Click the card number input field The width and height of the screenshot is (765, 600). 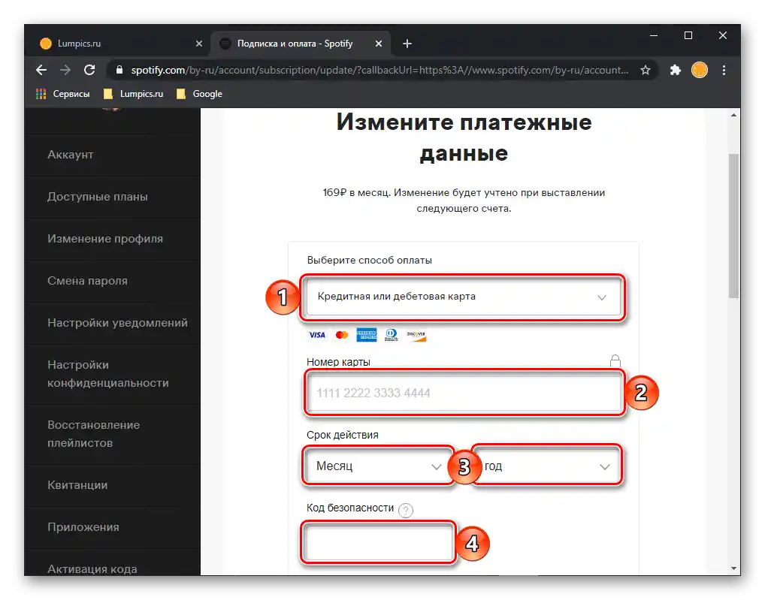point(464,393)
